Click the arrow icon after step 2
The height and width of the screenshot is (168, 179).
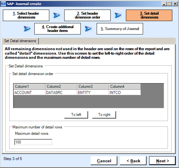coord(118,15)
